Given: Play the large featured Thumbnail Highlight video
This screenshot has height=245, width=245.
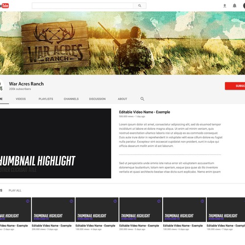Looking at the screenshot, I should click(55, 143).
